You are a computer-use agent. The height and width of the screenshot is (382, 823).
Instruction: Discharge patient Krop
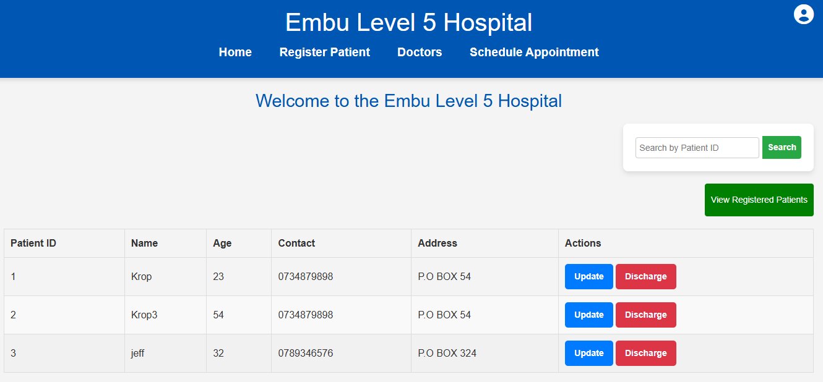pyautogui.click(x=645, y=276)
